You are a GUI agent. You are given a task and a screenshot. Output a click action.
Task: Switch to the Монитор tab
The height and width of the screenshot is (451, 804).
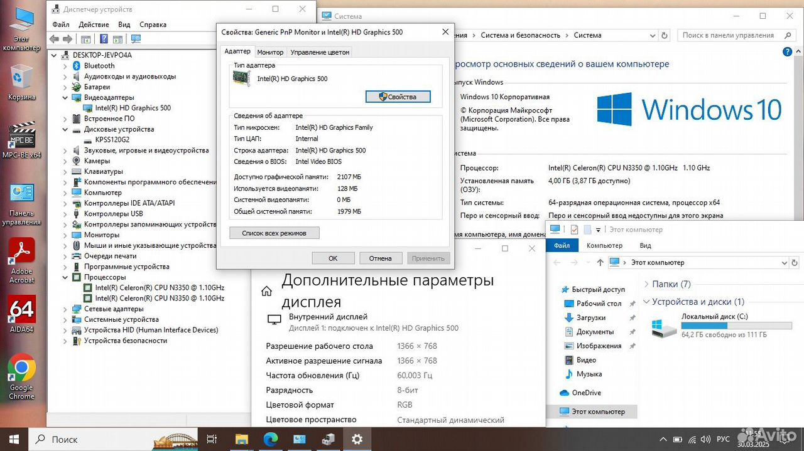click(x=270, y=52)
